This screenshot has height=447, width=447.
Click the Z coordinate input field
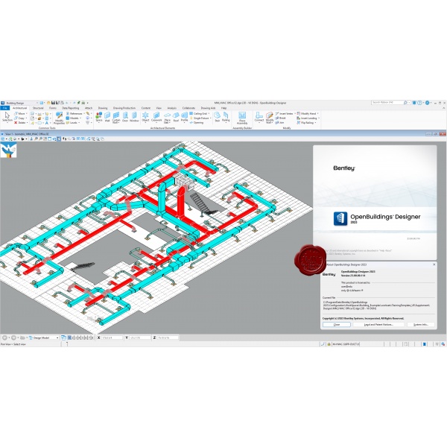pyautogui.click(x=168, y=337)
